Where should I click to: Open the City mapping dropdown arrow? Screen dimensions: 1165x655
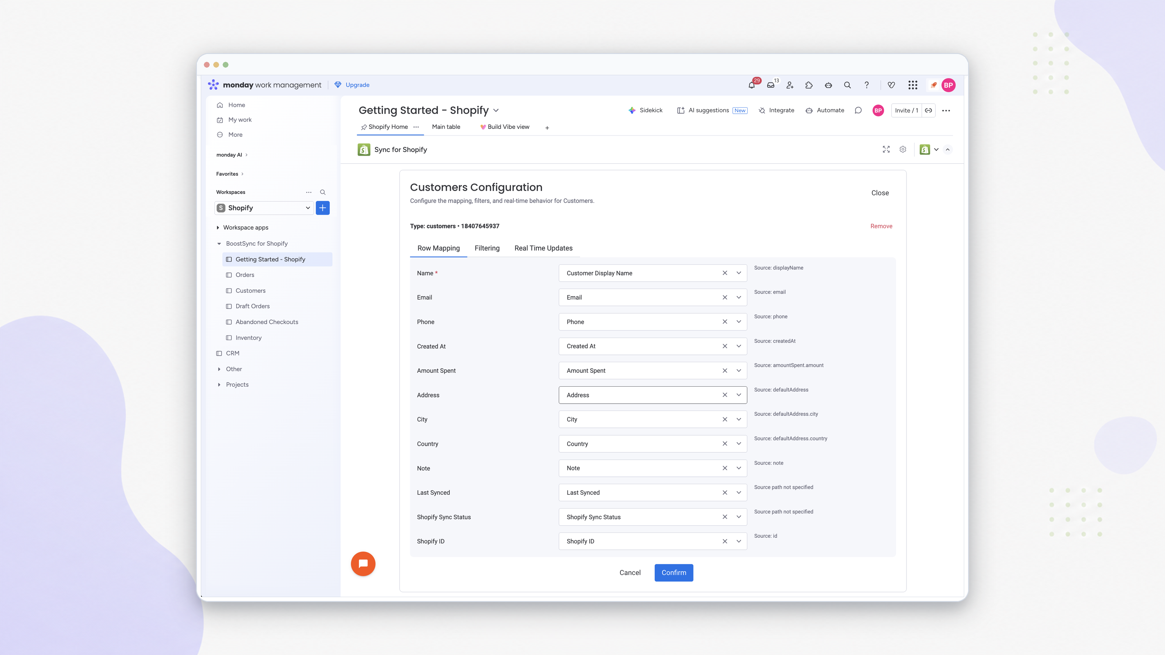coord(739,419)
